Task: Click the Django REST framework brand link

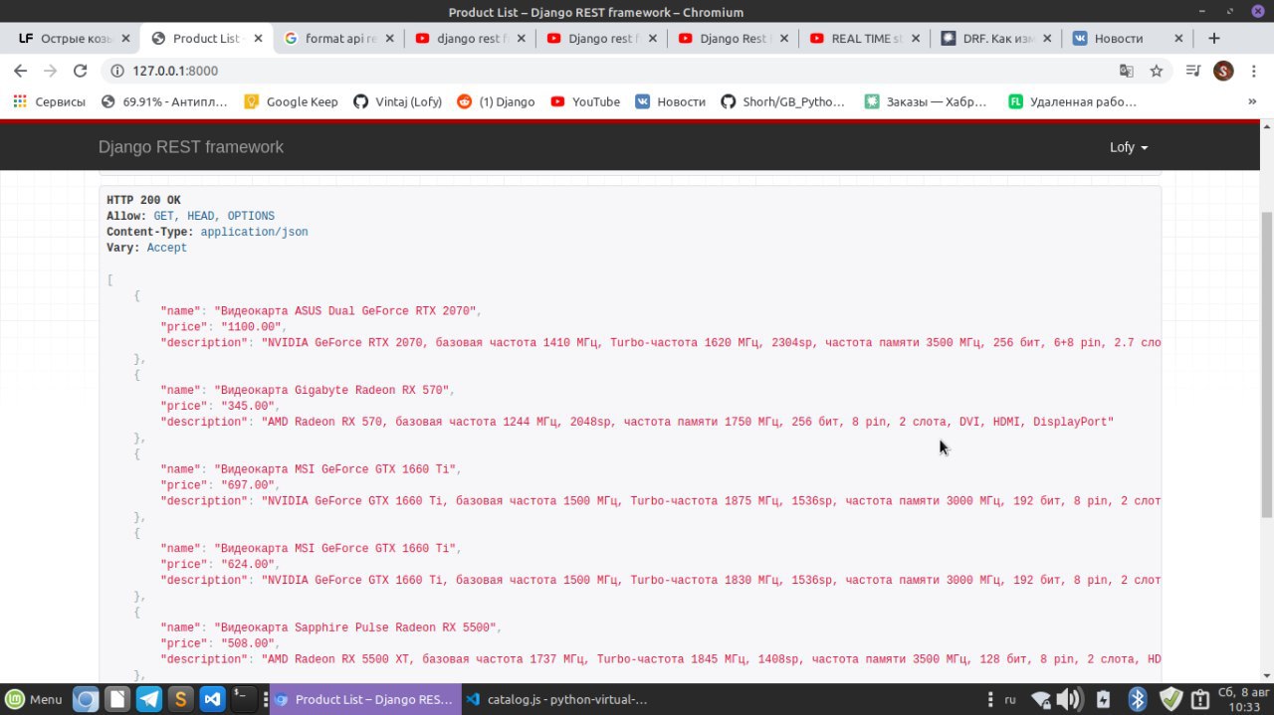Action: click(x=191, y=147)
